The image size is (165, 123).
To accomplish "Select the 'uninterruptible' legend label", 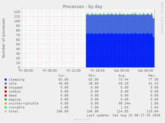I will coord(24,103).
